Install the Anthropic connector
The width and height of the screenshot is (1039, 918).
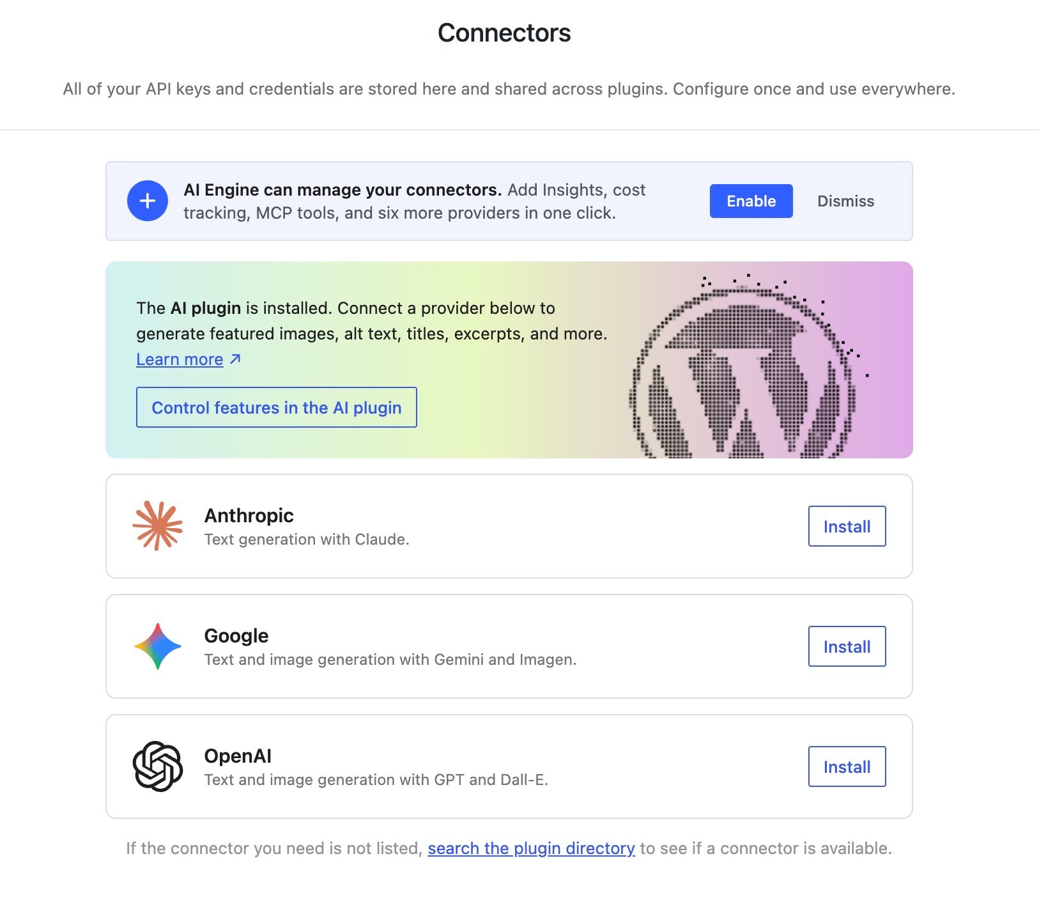(846, 526)
